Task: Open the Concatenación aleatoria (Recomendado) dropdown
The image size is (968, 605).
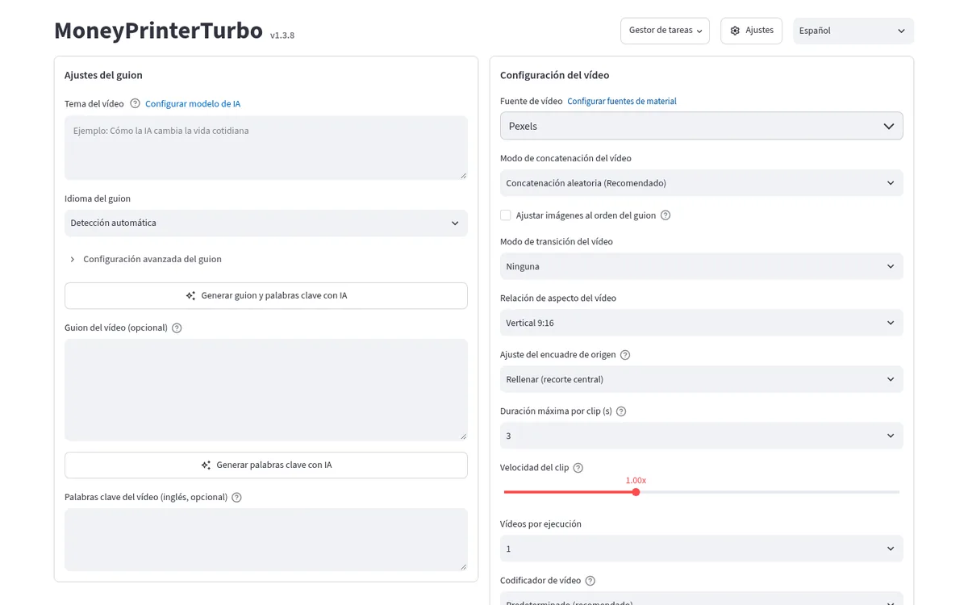Action: [702, 183]
